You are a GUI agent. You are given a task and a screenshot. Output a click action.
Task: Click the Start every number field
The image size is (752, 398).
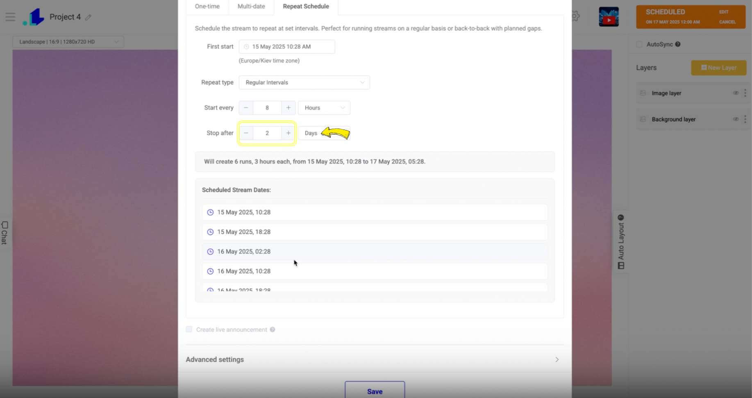267,108
